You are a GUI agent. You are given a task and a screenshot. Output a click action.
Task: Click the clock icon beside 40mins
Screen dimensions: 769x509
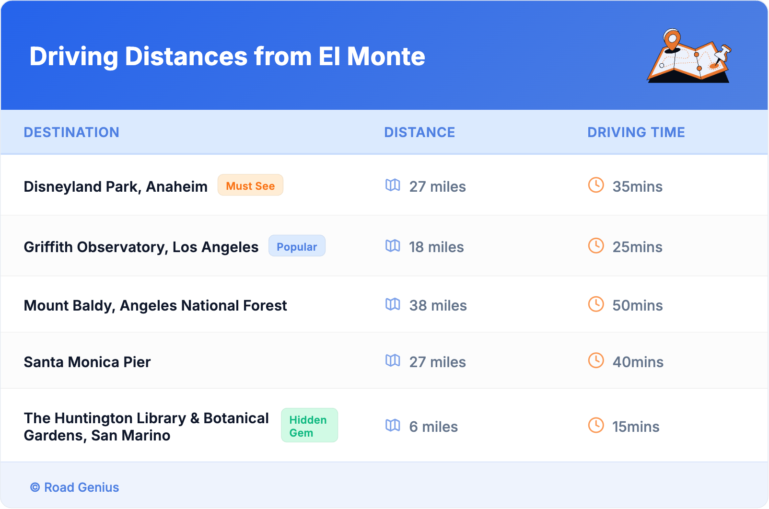[x=596, y=361]
